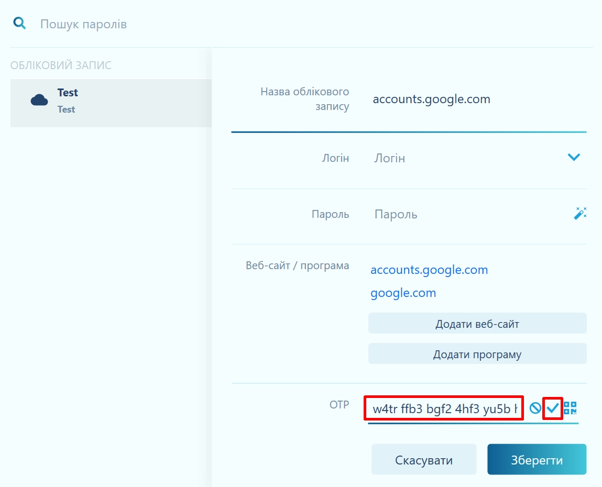602x487 pixels.
Task: Open the password generator wand
Action: click(580, 214)
